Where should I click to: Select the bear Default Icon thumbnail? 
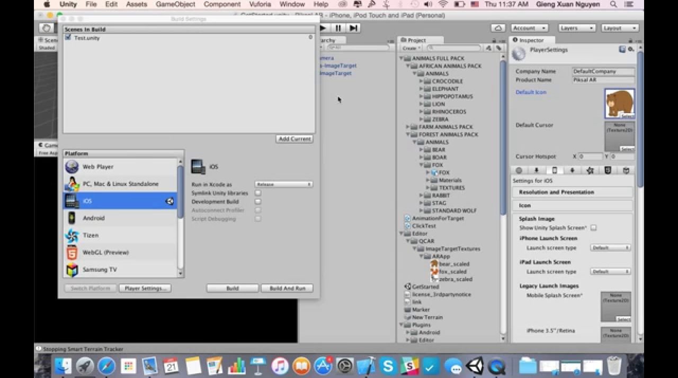pyautogui.click(x=619, y=103)
